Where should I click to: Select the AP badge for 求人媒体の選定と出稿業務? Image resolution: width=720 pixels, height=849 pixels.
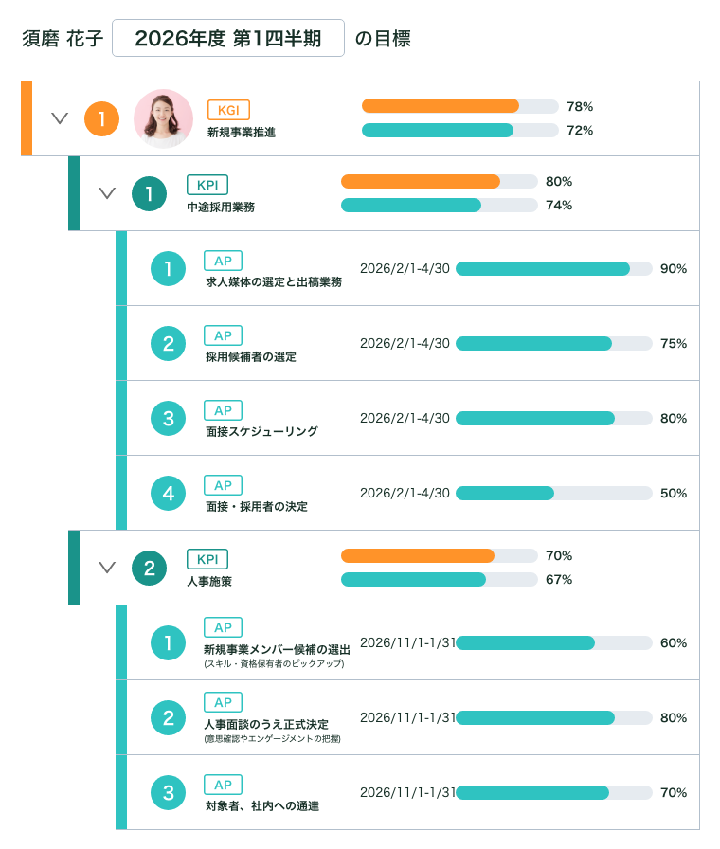[223, 261]
